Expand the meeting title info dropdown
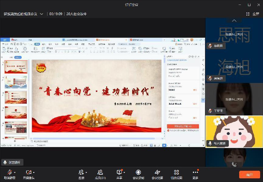The height and width of the screenshot is (182, 263). click(x=42, y=14)
